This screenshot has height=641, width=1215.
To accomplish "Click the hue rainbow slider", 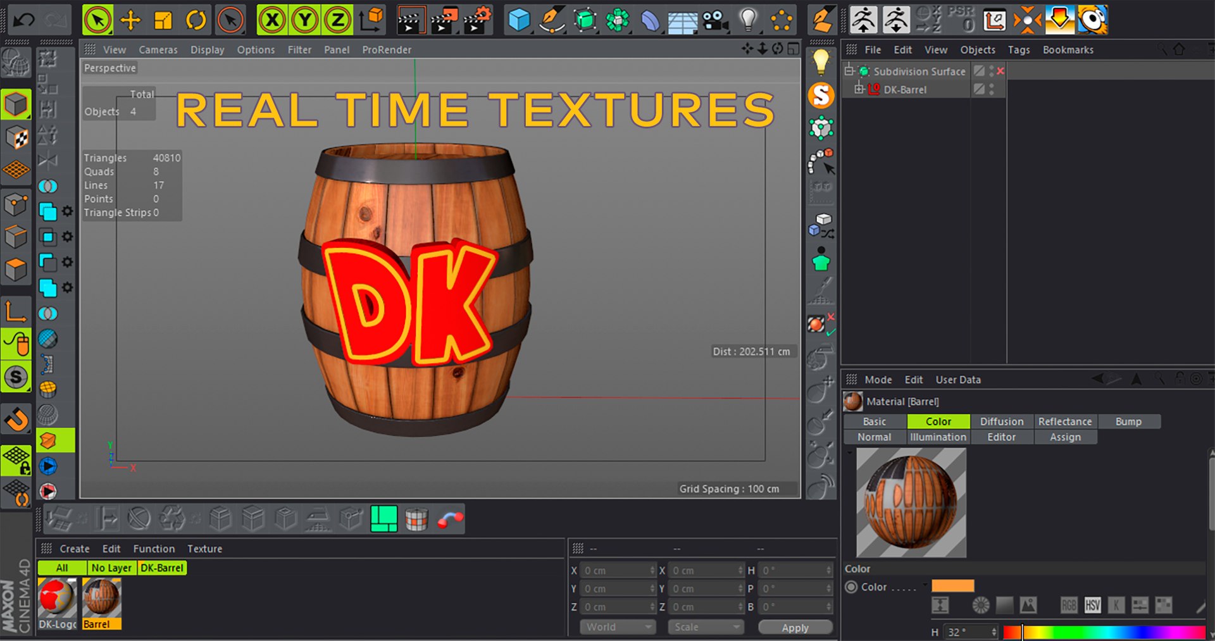I will 1104,632.
